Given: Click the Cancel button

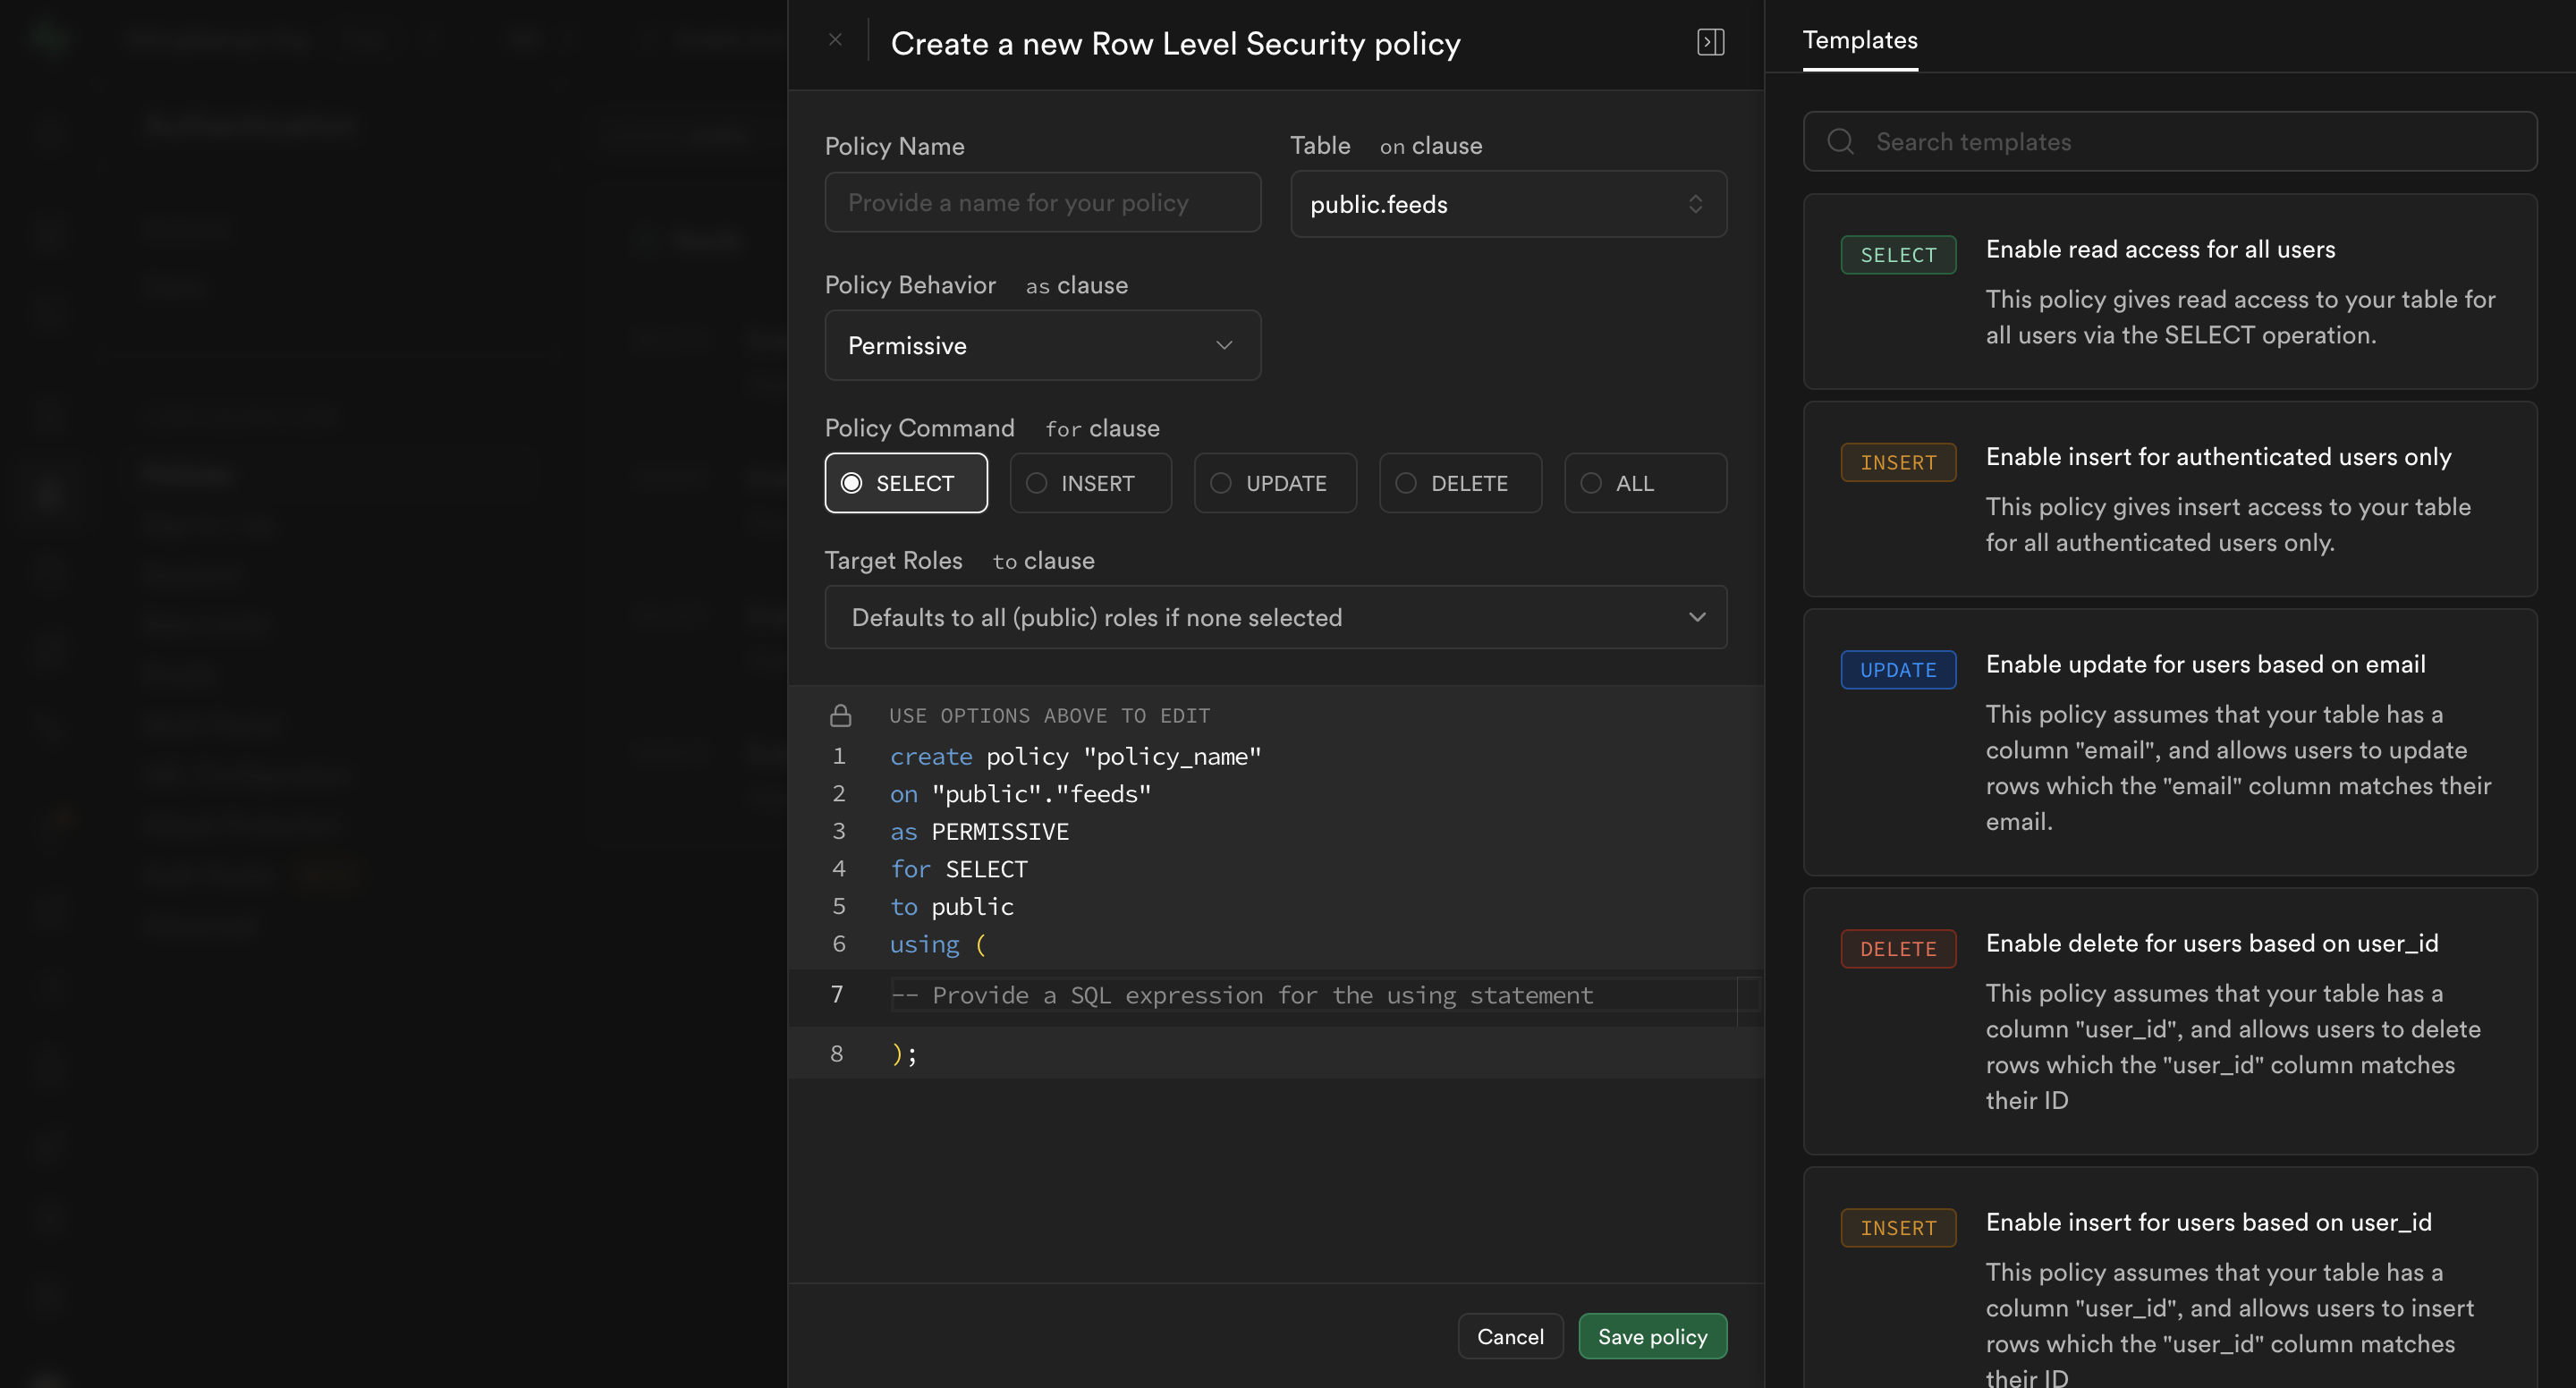Looking at the screenshot, I should (x=1510, y=1337).
